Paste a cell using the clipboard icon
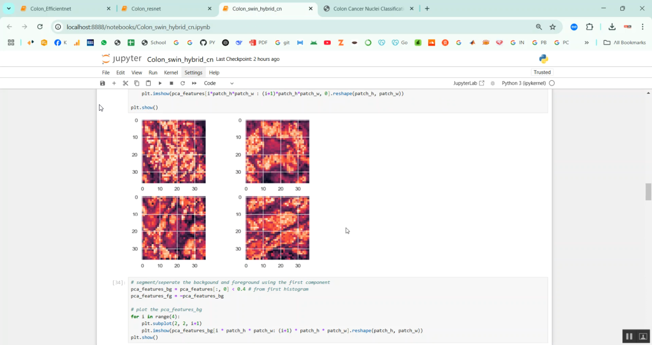The height and width of the screenshot is (345, 652). pos(148,83)
